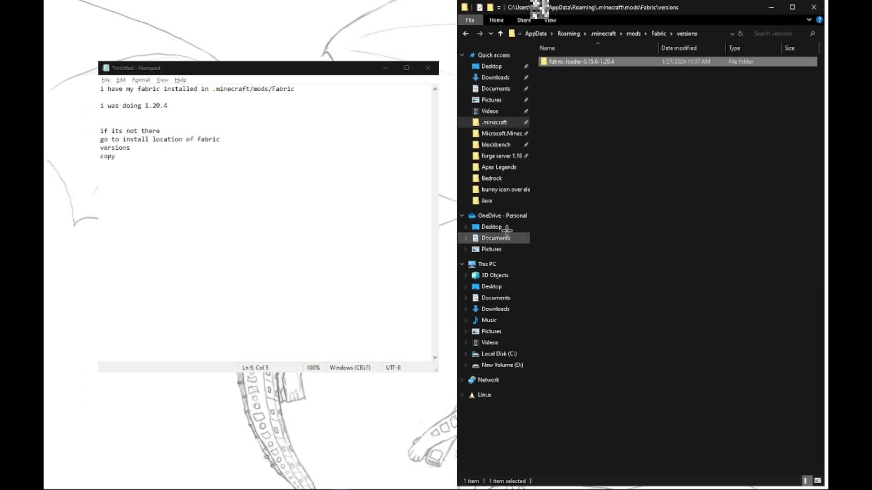Open Notepad's Edit menu
Viewport: 872px width, 490px height.
[x=121, y=80]
